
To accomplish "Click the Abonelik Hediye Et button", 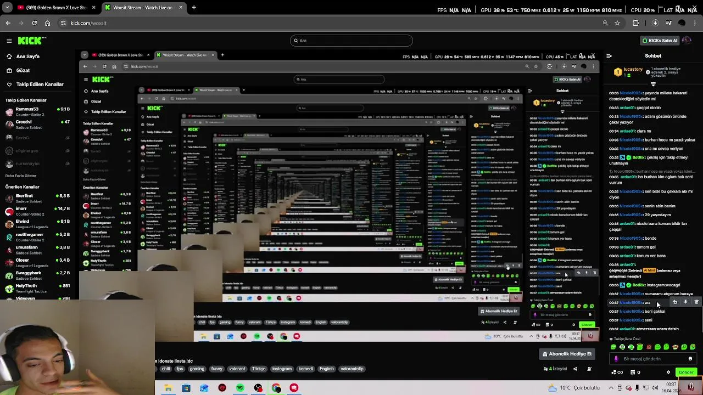I will click(566, 354).
